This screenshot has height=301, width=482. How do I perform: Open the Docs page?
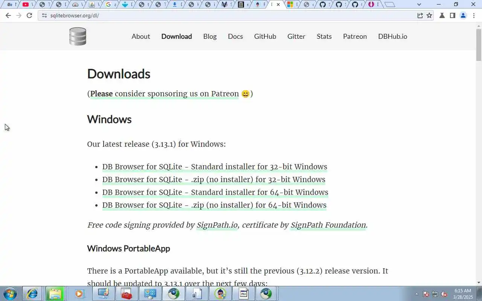click(x=235, y=36)
